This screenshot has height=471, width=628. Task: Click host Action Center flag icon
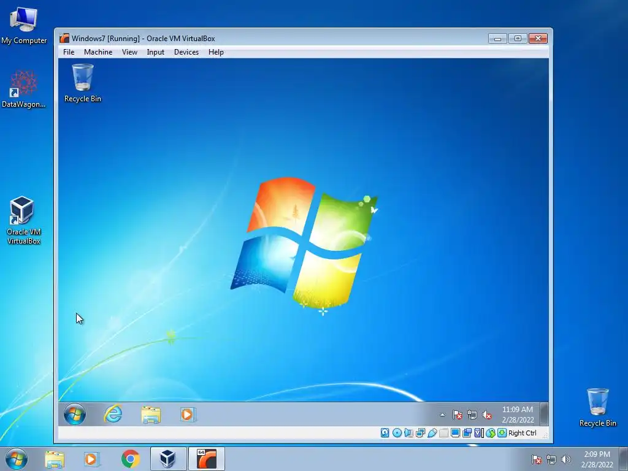click(536, 460)
